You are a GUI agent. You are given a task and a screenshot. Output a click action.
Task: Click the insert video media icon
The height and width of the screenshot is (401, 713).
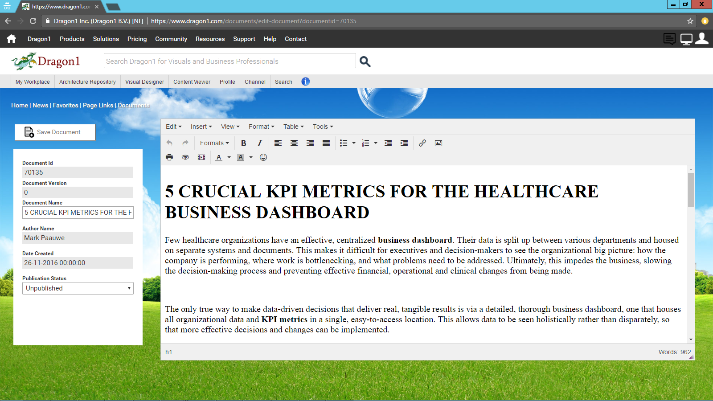tap(201, 157)
